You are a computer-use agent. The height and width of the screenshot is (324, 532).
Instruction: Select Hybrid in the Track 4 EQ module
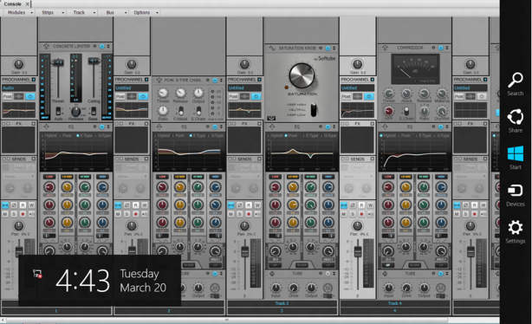pyautogui.click(x=388, y=135)
